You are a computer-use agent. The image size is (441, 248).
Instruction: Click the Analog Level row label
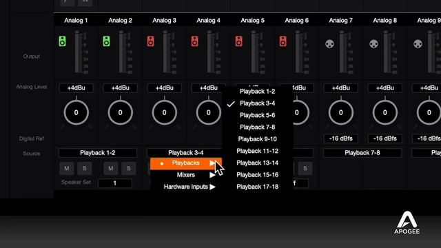[x=32, y=87]
